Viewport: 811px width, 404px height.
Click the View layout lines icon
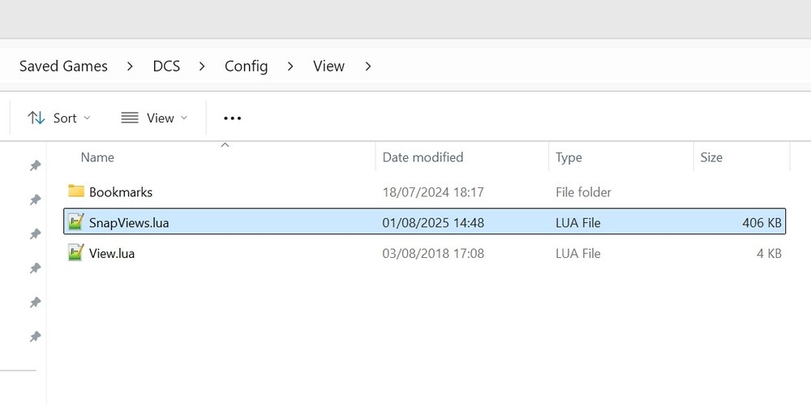pos(130,118)
